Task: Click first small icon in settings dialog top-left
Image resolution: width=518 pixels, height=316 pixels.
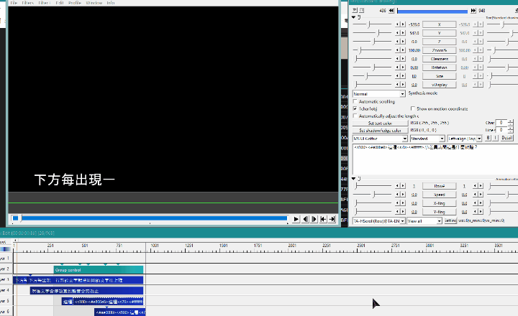Action: point(355,10)
